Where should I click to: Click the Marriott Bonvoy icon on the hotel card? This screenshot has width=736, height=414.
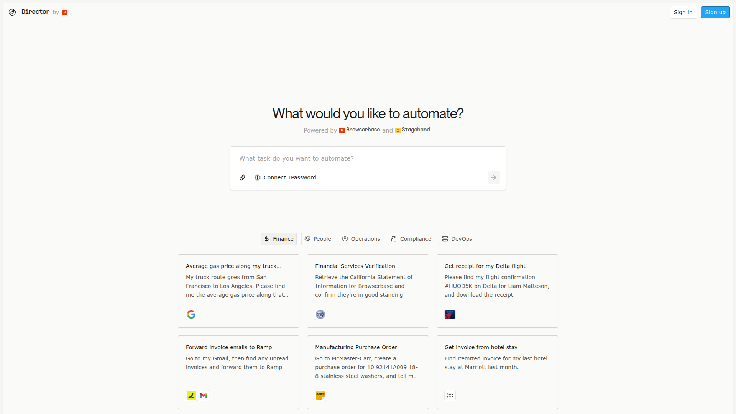click(x=450, y=395)
